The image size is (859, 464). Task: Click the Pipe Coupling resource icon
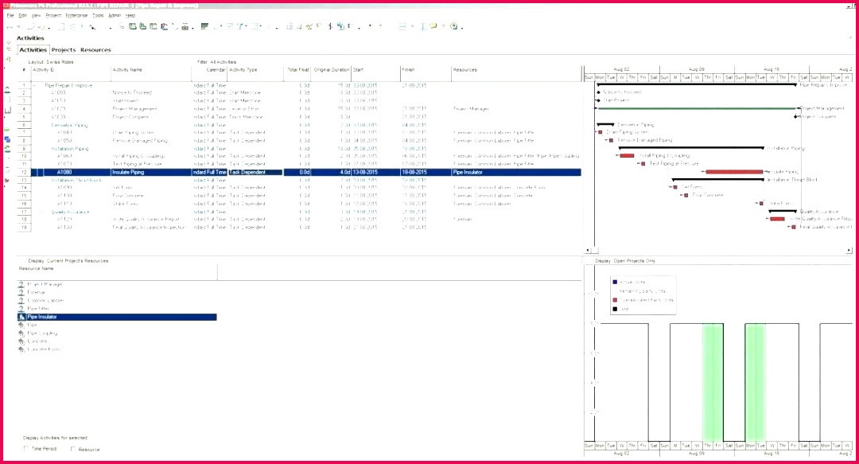coord(21,333)
